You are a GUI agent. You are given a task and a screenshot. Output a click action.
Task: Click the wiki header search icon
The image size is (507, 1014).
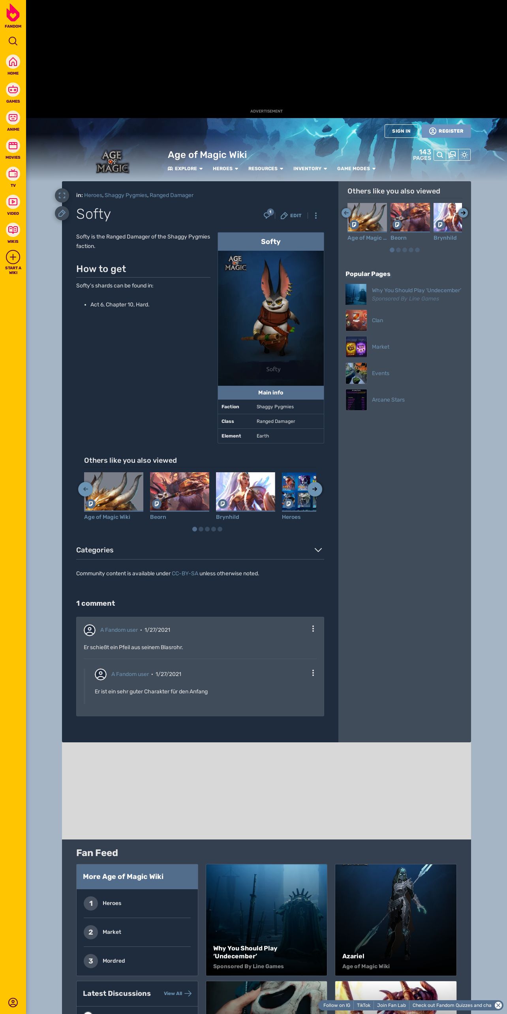click(x=439, y=155)
